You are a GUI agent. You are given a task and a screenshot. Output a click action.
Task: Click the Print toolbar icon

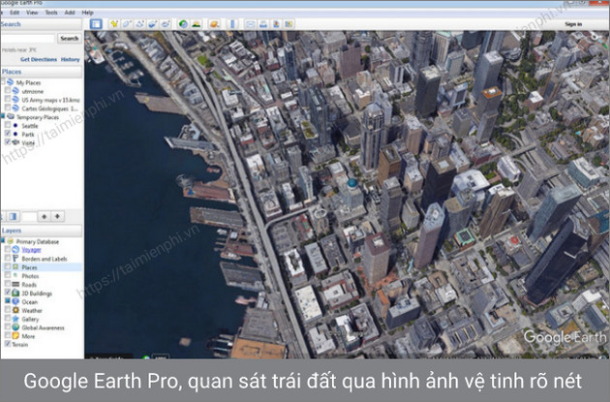pyautogui.click(x=263, y=24)
